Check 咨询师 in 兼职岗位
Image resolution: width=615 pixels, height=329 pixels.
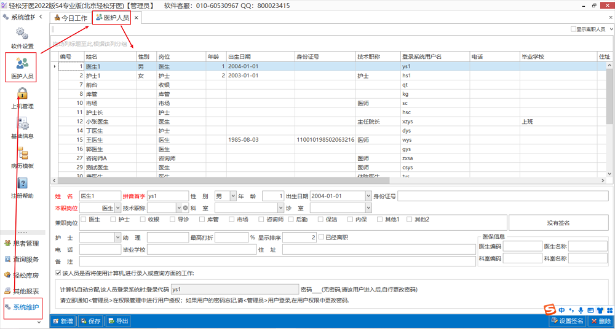click(261, 219)
